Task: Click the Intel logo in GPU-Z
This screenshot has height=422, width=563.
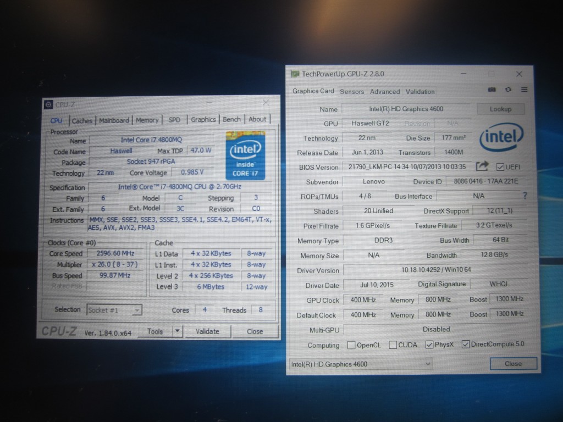Action: coord(501,137)
